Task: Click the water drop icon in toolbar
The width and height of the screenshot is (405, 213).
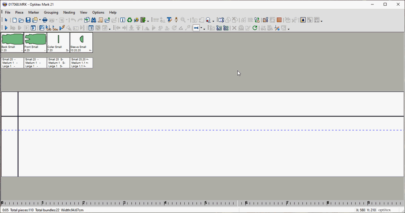Action: click(x=303, y=20)
